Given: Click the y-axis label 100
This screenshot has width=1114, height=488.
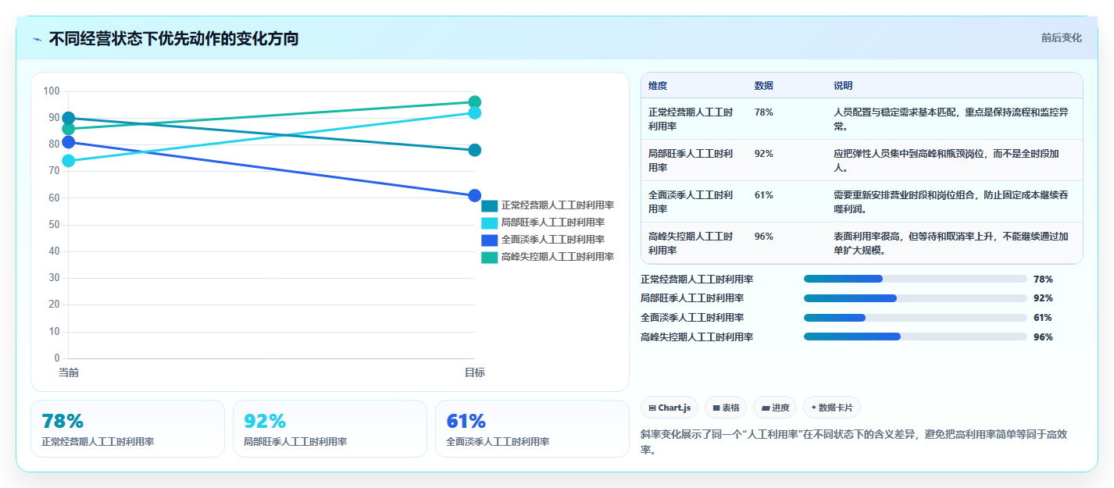Looking at the screenshot, I should [x=52, y=91].
